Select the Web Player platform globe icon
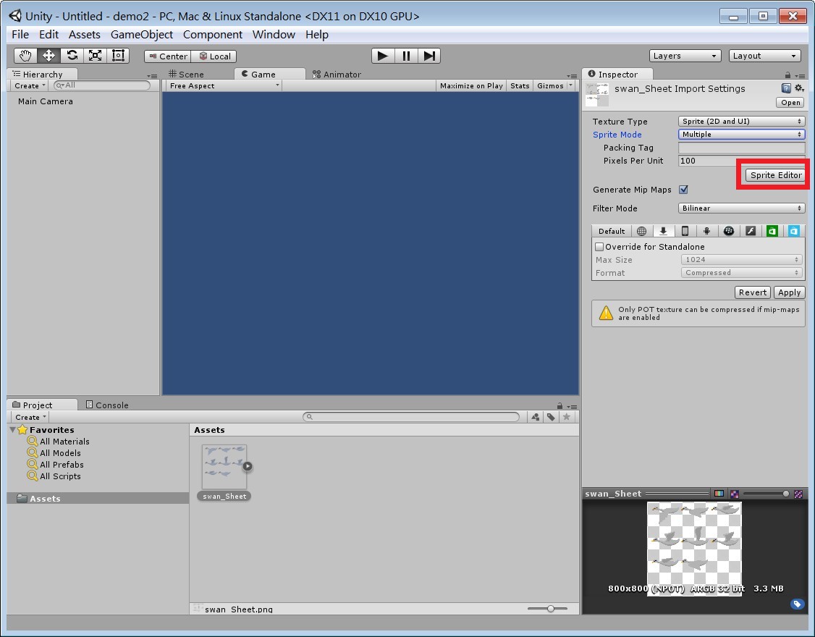Image resolution: width=815 pixels, height=637 pixels. [642, 232]
